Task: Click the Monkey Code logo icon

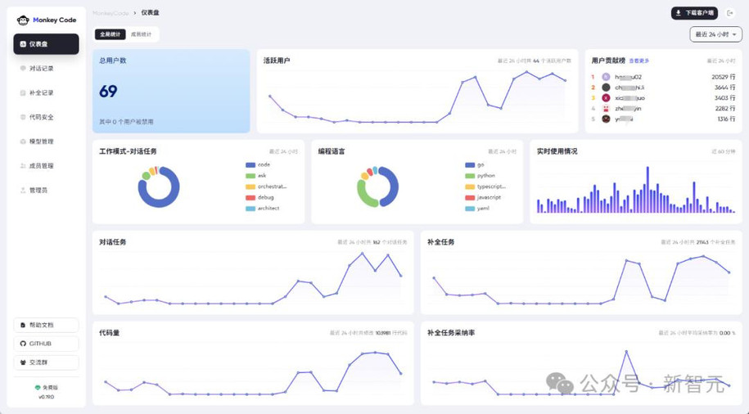Action: pos(23,20)
